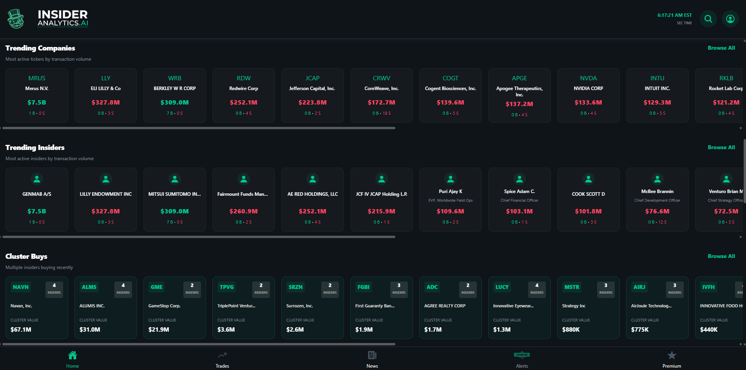
Task: Click the user account profile icon
Action: tap(730, 18)
